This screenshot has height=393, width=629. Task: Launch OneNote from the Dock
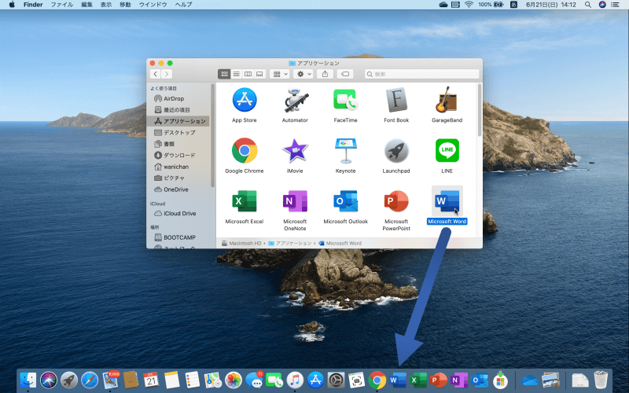(459, 380)
